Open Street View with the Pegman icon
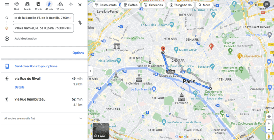 click(x=269, y=136)
